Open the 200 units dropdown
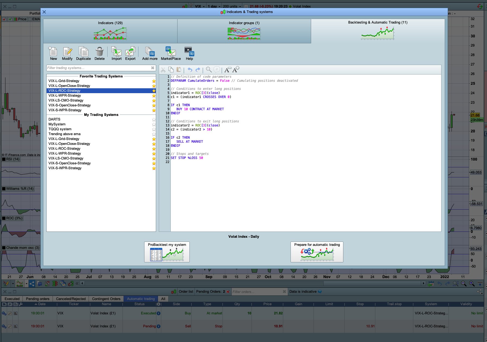Image resolution: width=487 pixels, height=342 pixels. pyautogui.click(x=232, y=6)
